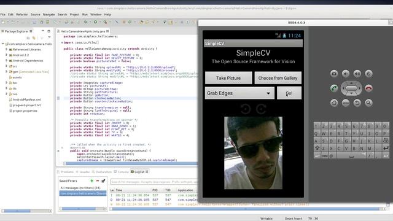
Task: Select proguard-project.txt file
Action: coord(26,105)
